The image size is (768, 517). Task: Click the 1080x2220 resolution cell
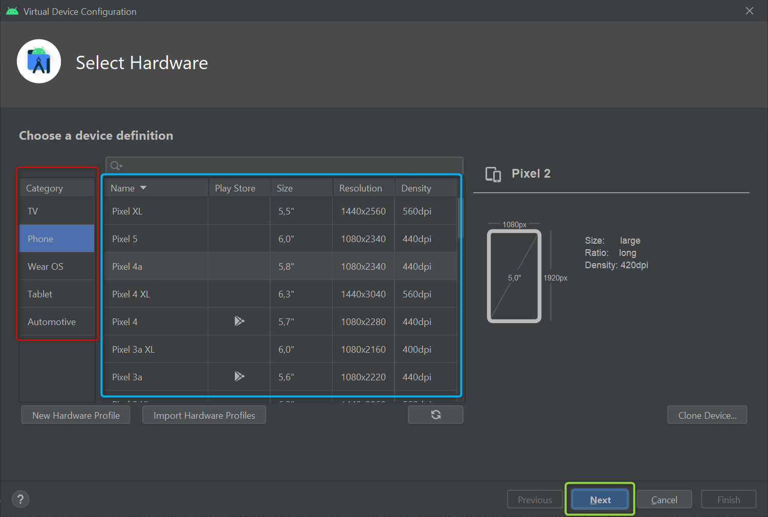point(363,377)
